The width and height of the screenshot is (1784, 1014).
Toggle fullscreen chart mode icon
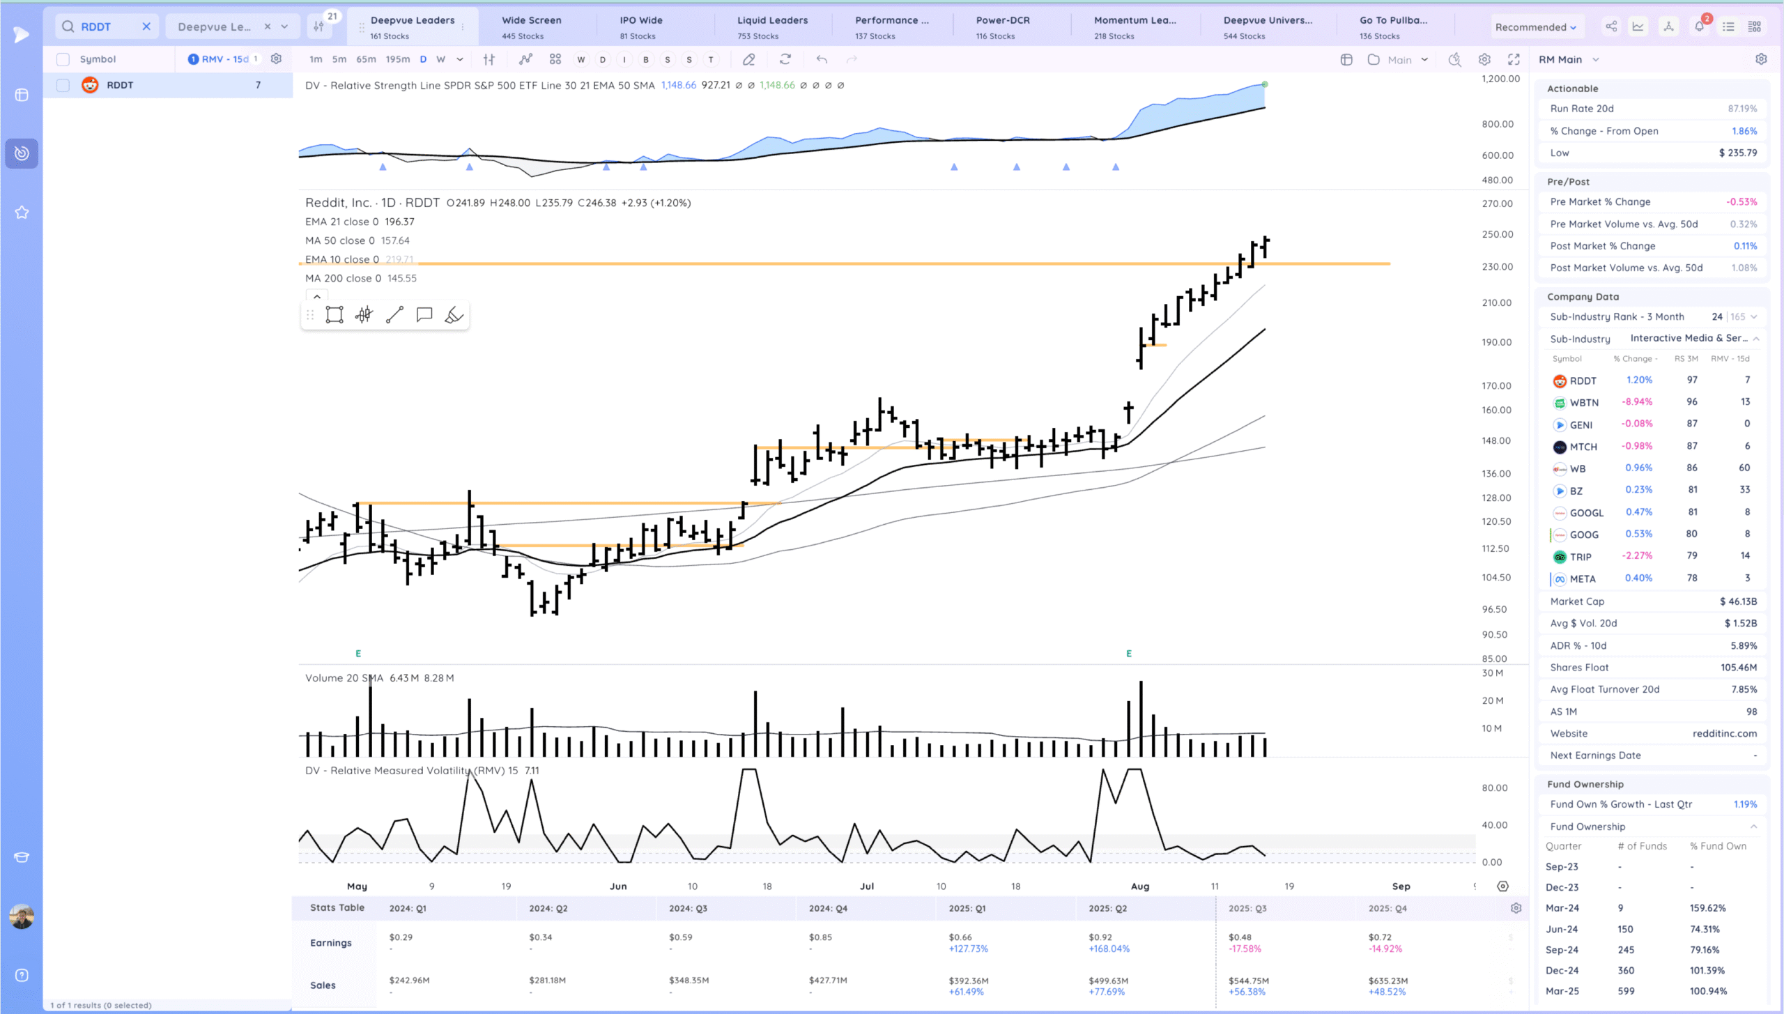pyautogui.click(x=1514, y=59)
